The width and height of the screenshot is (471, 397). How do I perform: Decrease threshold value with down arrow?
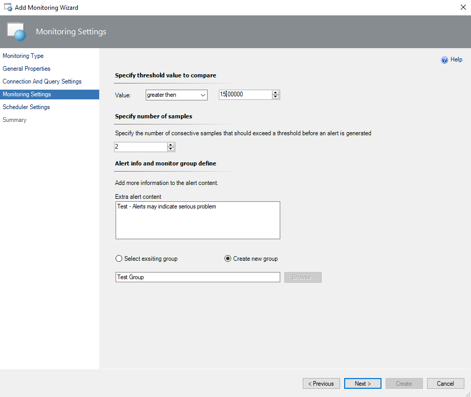(276, 97)
